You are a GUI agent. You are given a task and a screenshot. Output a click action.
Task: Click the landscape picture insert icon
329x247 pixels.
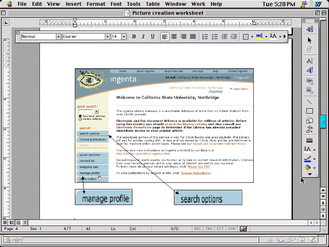point(310,90)
